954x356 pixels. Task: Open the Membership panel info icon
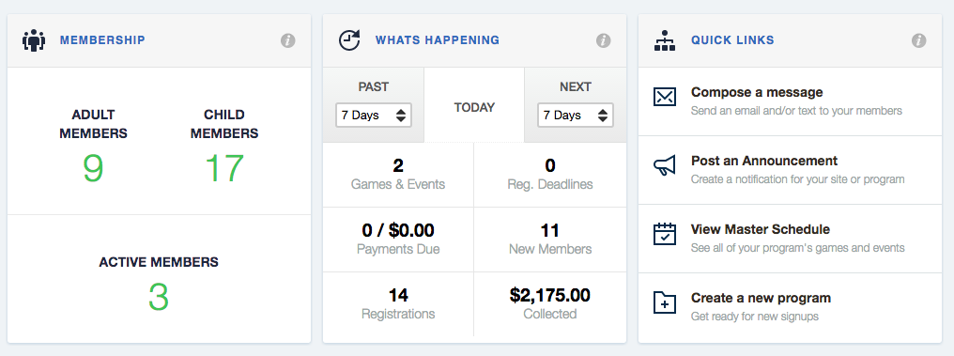[287, 40]
